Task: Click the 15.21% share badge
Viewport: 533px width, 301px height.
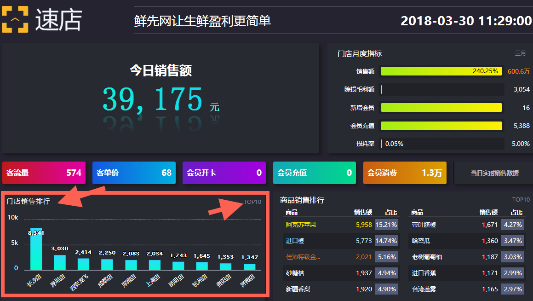Action: (x=386, y=225)
